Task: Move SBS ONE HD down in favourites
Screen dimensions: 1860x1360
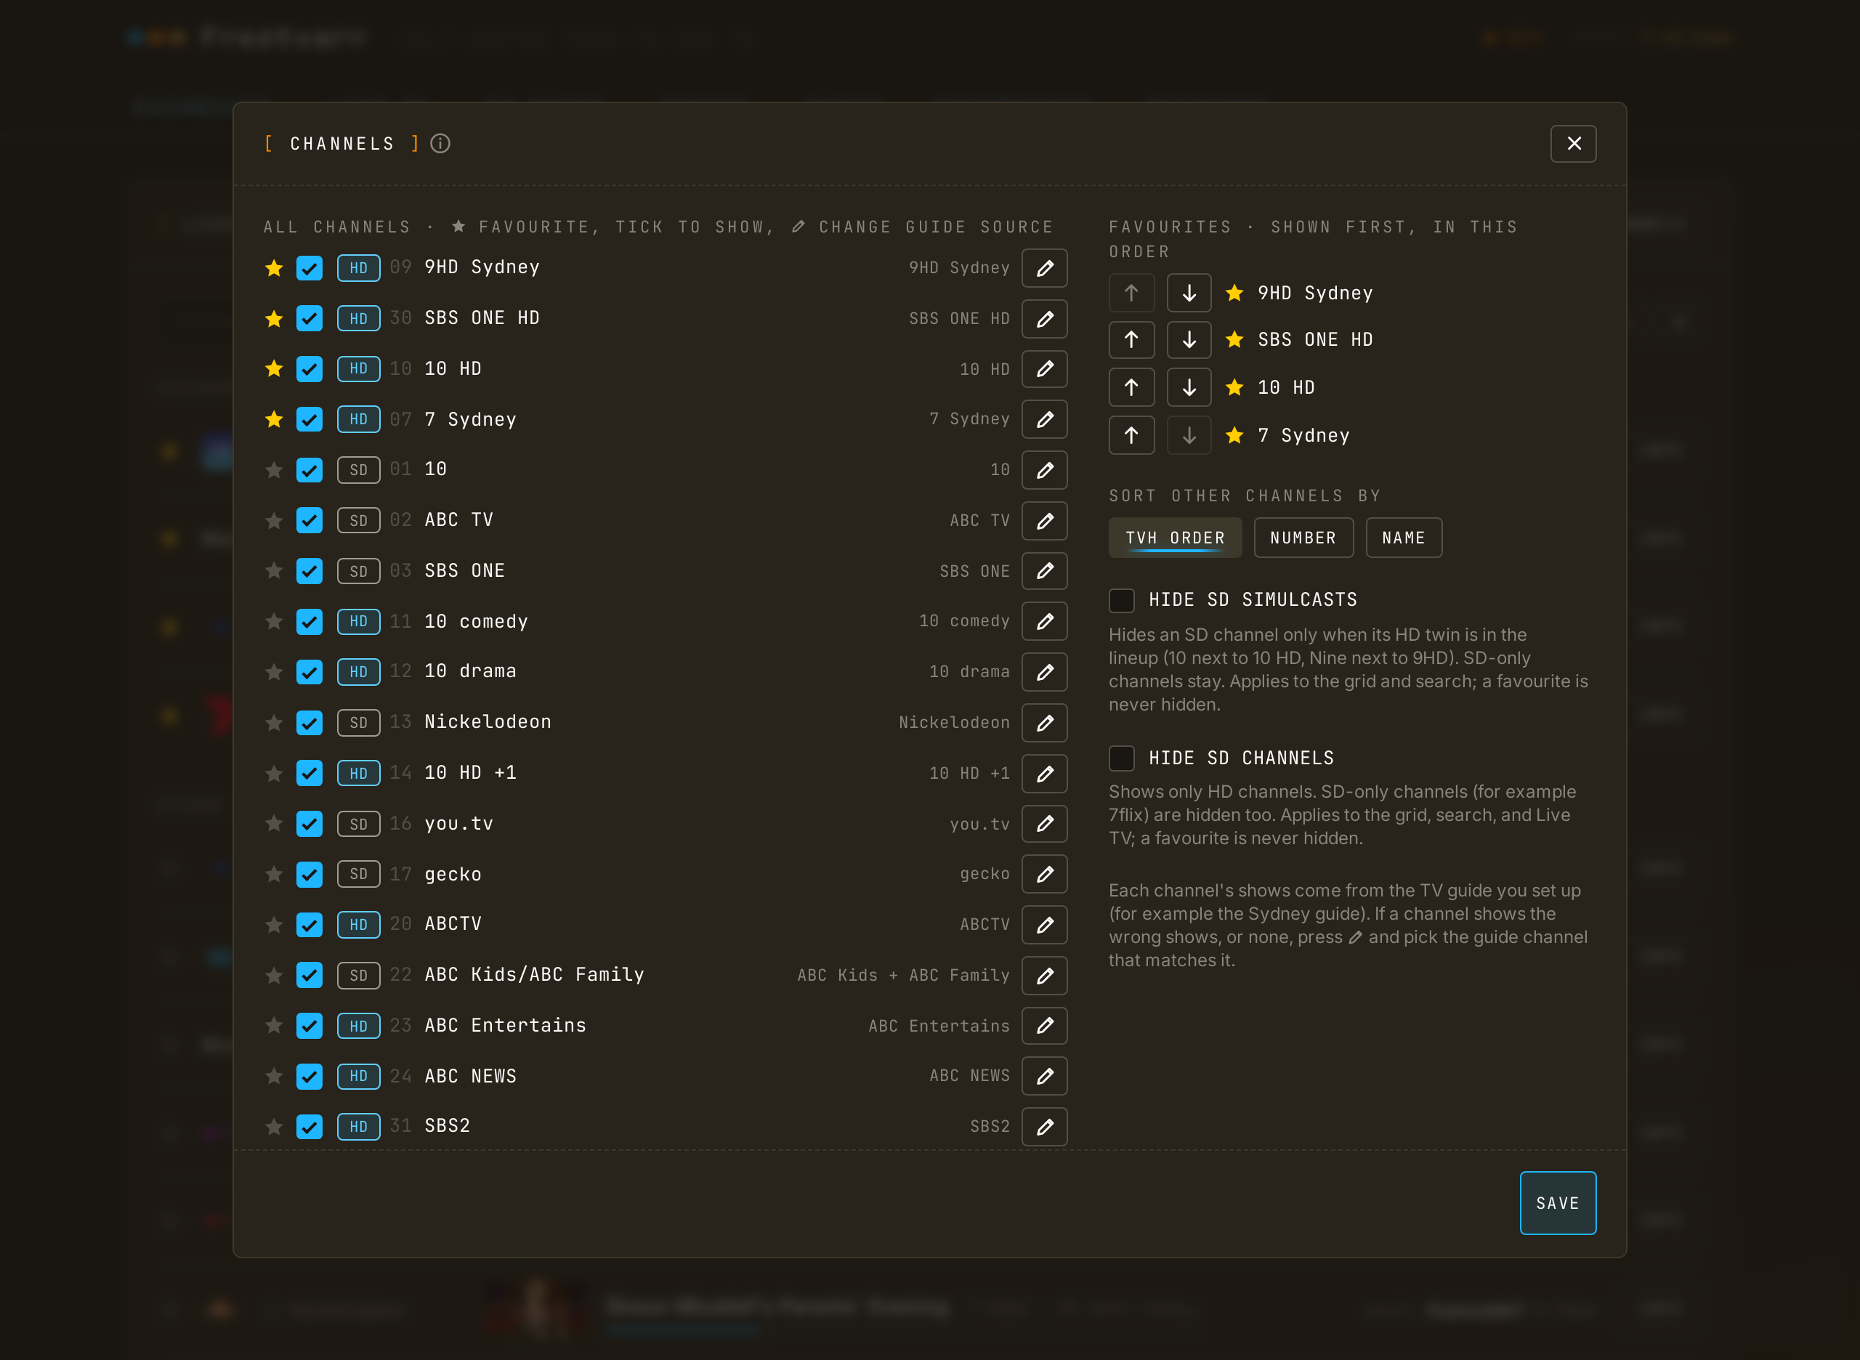Action: click(x=1189, y=339)
